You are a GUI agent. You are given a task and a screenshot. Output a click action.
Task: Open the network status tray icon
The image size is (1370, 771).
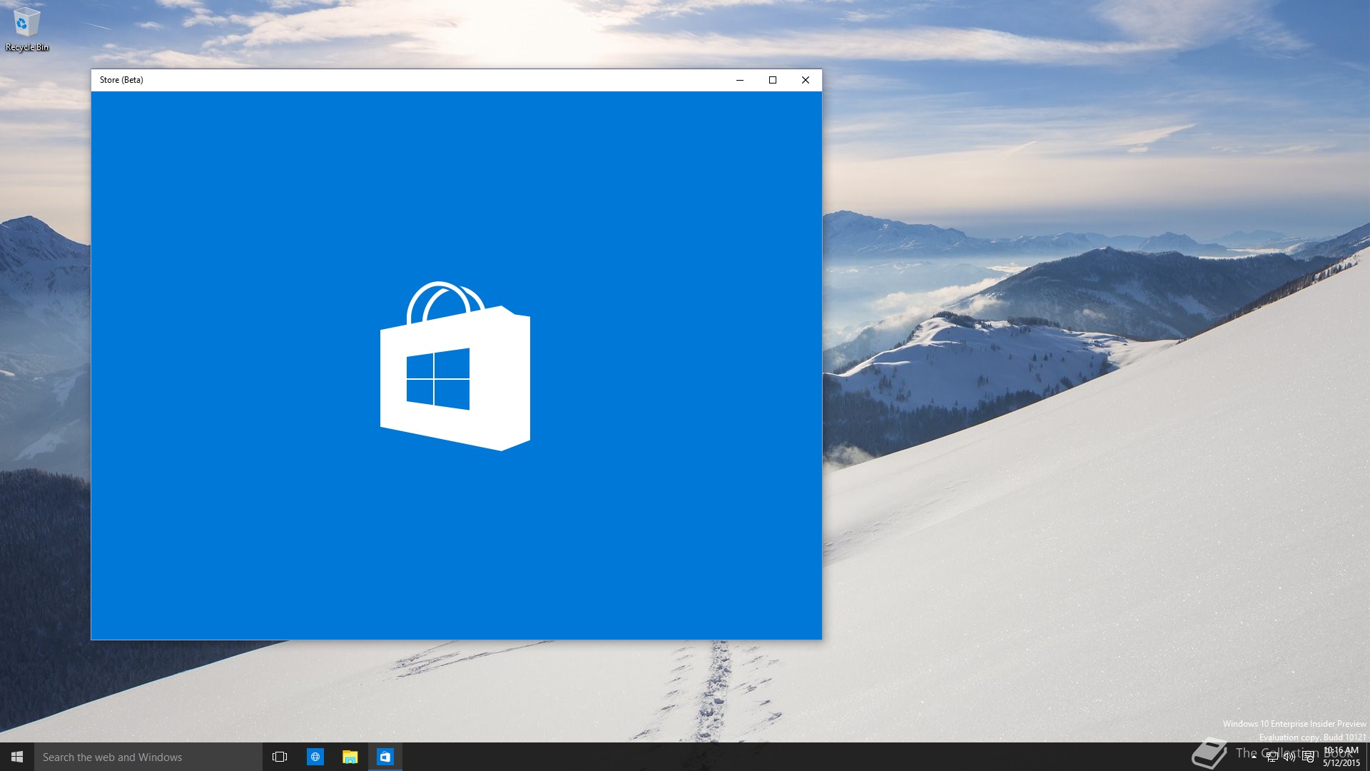(x=1272, y=757)
